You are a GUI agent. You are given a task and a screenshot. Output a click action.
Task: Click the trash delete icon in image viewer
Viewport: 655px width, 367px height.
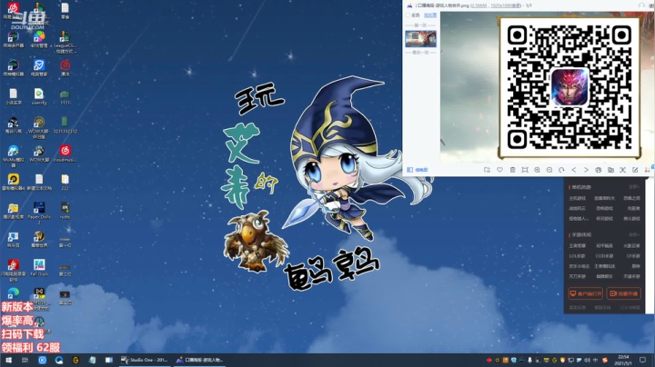[512, 170]
